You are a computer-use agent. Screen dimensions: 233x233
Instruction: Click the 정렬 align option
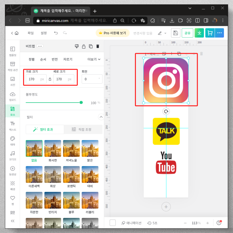[x=31, y=59]
